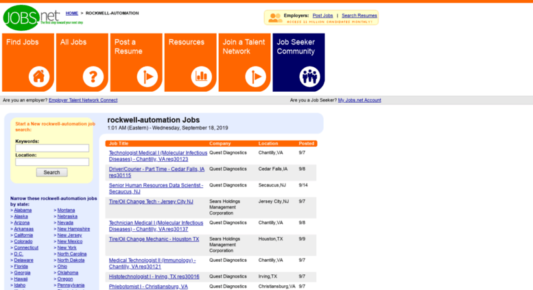Viewport: 533px width, 290px height.
Task: Narrow jobs to Arkansas
Action: [24, 229]
